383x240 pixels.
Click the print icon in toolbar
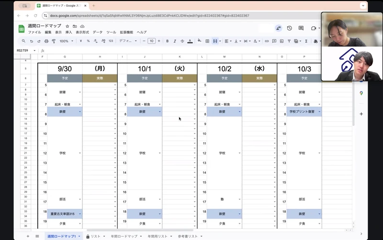point(46,41)
